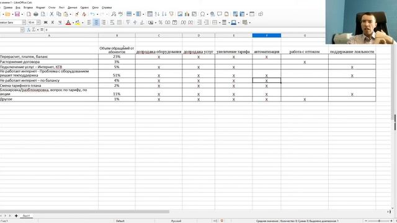Toggle Align Left button
Viewport: 397px width, 223px height.
(89, 22)
